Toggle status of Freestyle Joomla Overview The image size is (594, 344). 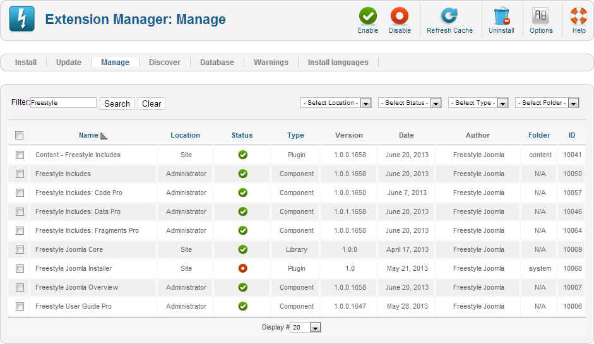(x=243, y=287)
